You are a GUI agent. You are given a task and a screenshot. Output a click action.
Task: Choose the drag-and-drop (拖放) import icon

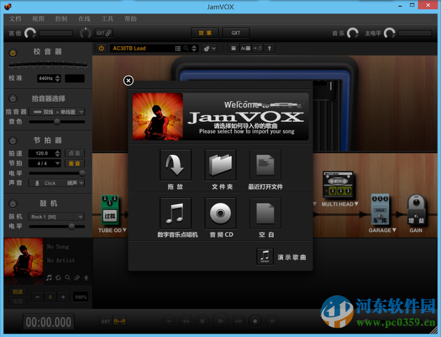tap(175, 165)
